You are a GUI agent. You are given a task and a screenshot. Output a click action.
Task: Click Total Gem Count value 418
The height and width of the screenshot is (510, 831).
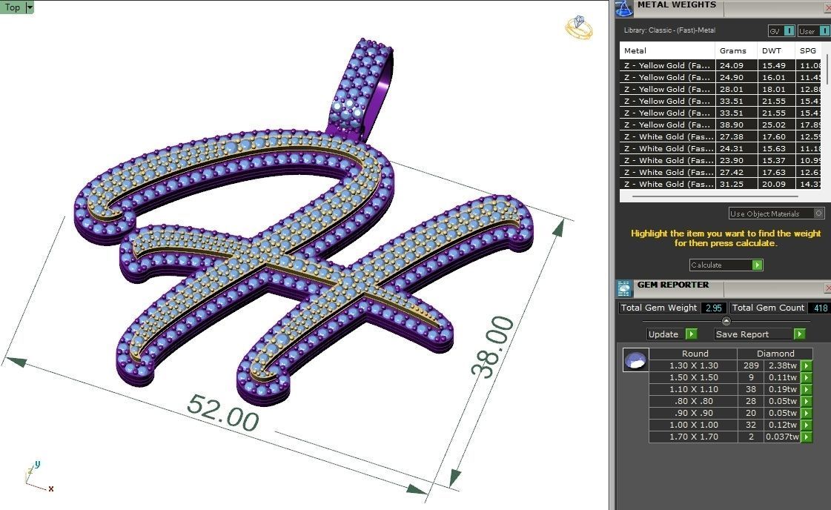(x=821, y=308)
